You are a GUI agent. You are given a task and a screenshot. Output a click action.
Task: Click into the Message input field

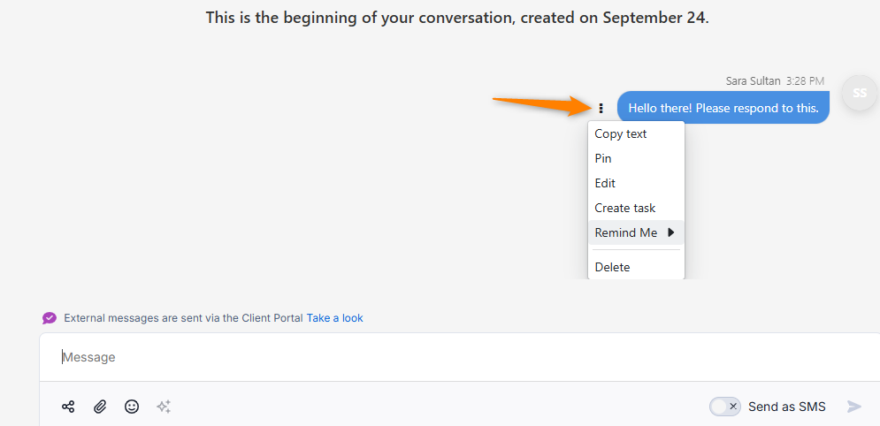click(x=442, y=357)
